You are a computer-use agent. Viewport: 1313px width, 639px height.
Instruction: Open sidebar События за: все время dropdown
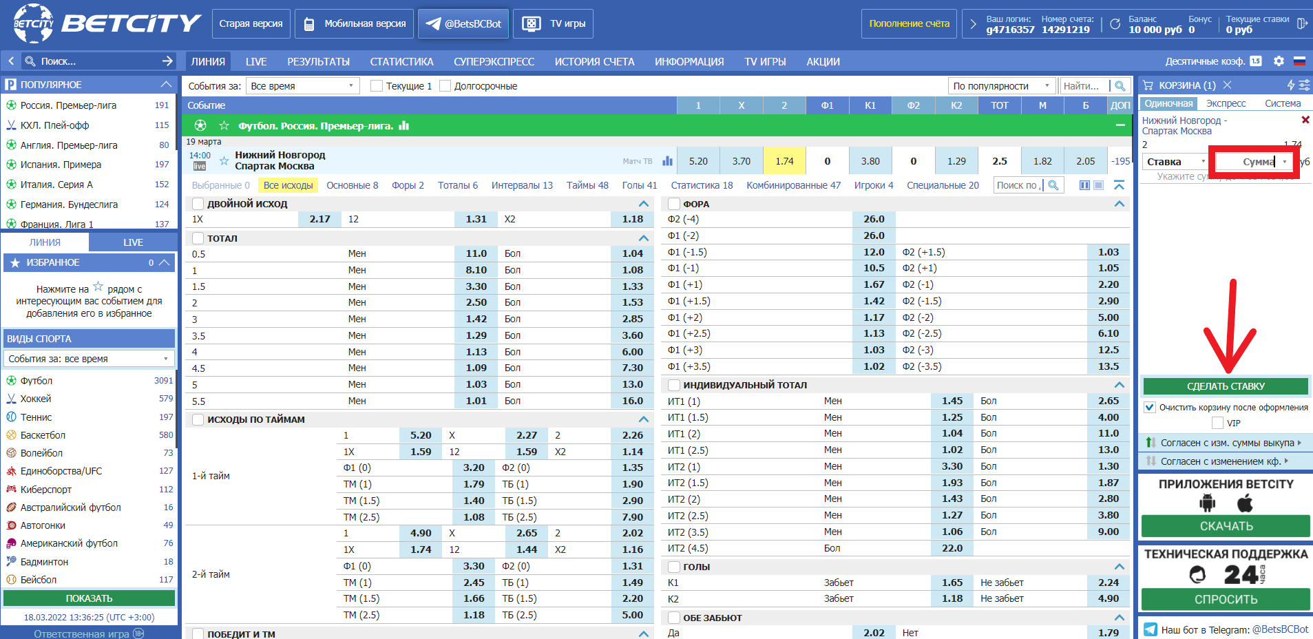89,359
